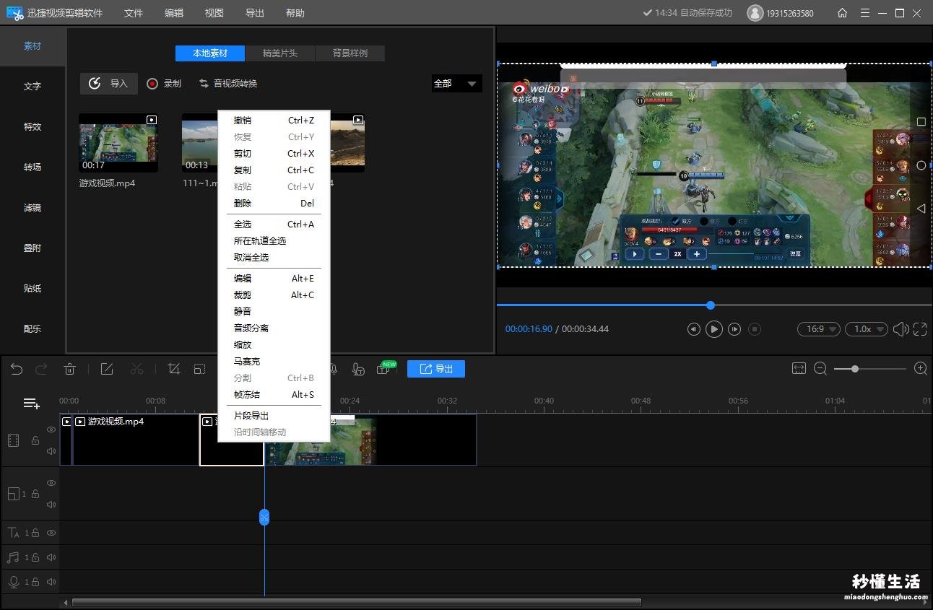The height and width of the screenshot is (610, 933).
Task: Click the timeline zoom slider handle
Action: pos(855,369)
